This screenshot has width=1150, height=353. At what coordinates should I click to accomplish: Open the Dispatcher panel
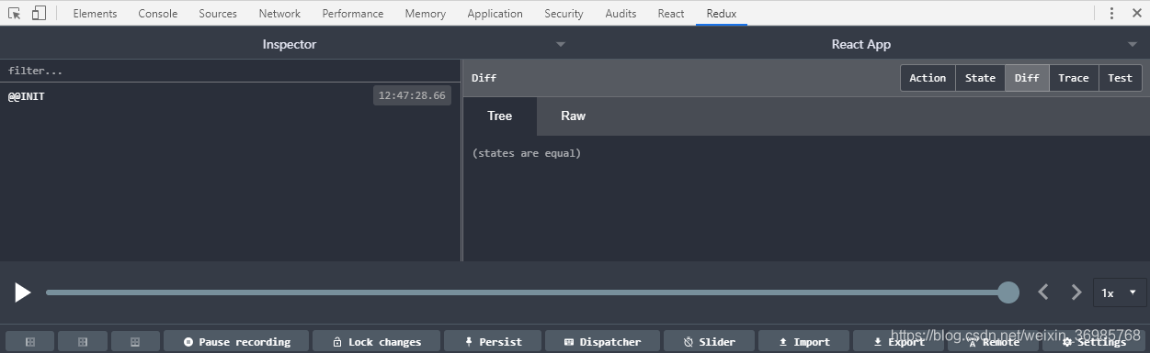602,342
